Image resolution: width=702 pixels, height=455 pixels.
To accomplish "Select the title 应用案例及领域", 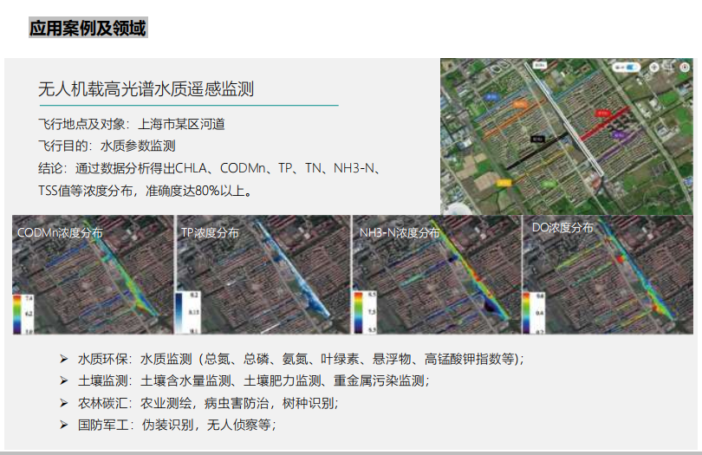I will 88,28.
